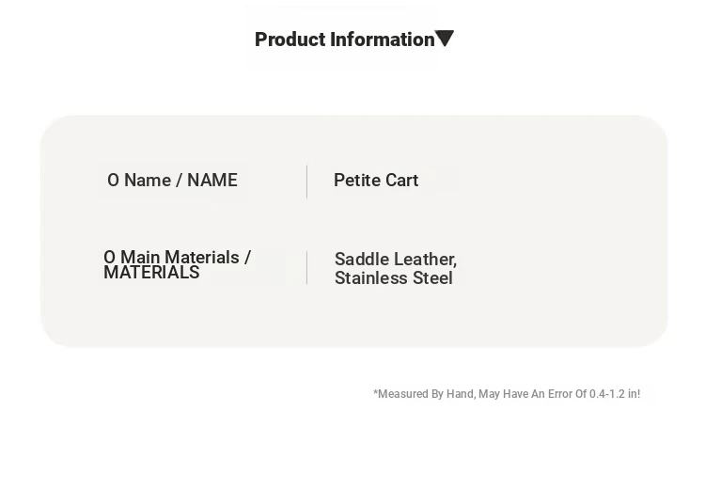Image resolution: width=705 pixels, height=490 pixels.
Task: Click the asterisk before Measured By Hand
Action: 375,391
